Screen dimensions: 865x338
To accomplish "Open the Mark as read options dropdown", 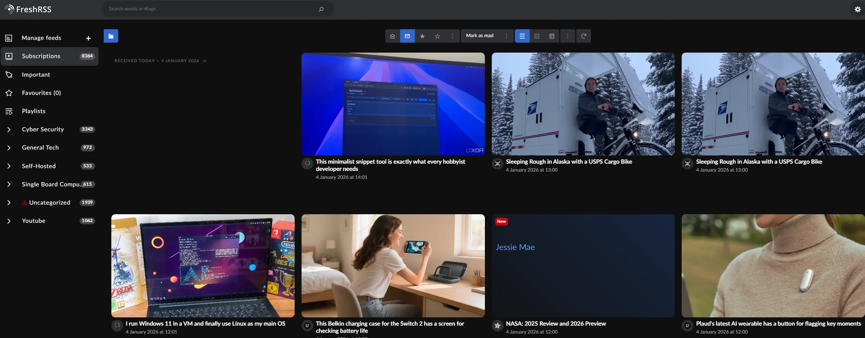I will pyautogui.click(x=506, y=36).
